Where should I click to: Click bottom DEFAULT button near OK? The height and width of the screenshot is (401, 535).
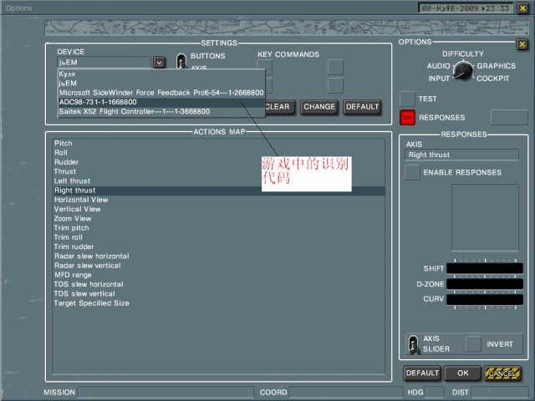coord(422,373)
